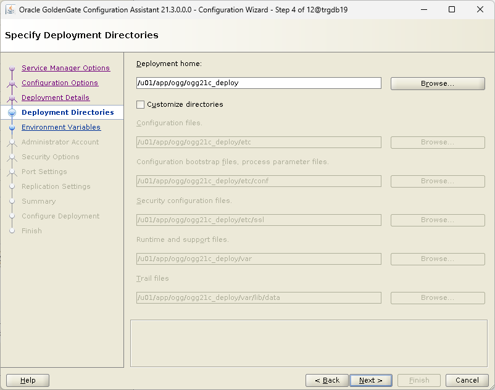Click the Trail files path field
The image size is (495, 390).
click(x=259, y=298)
